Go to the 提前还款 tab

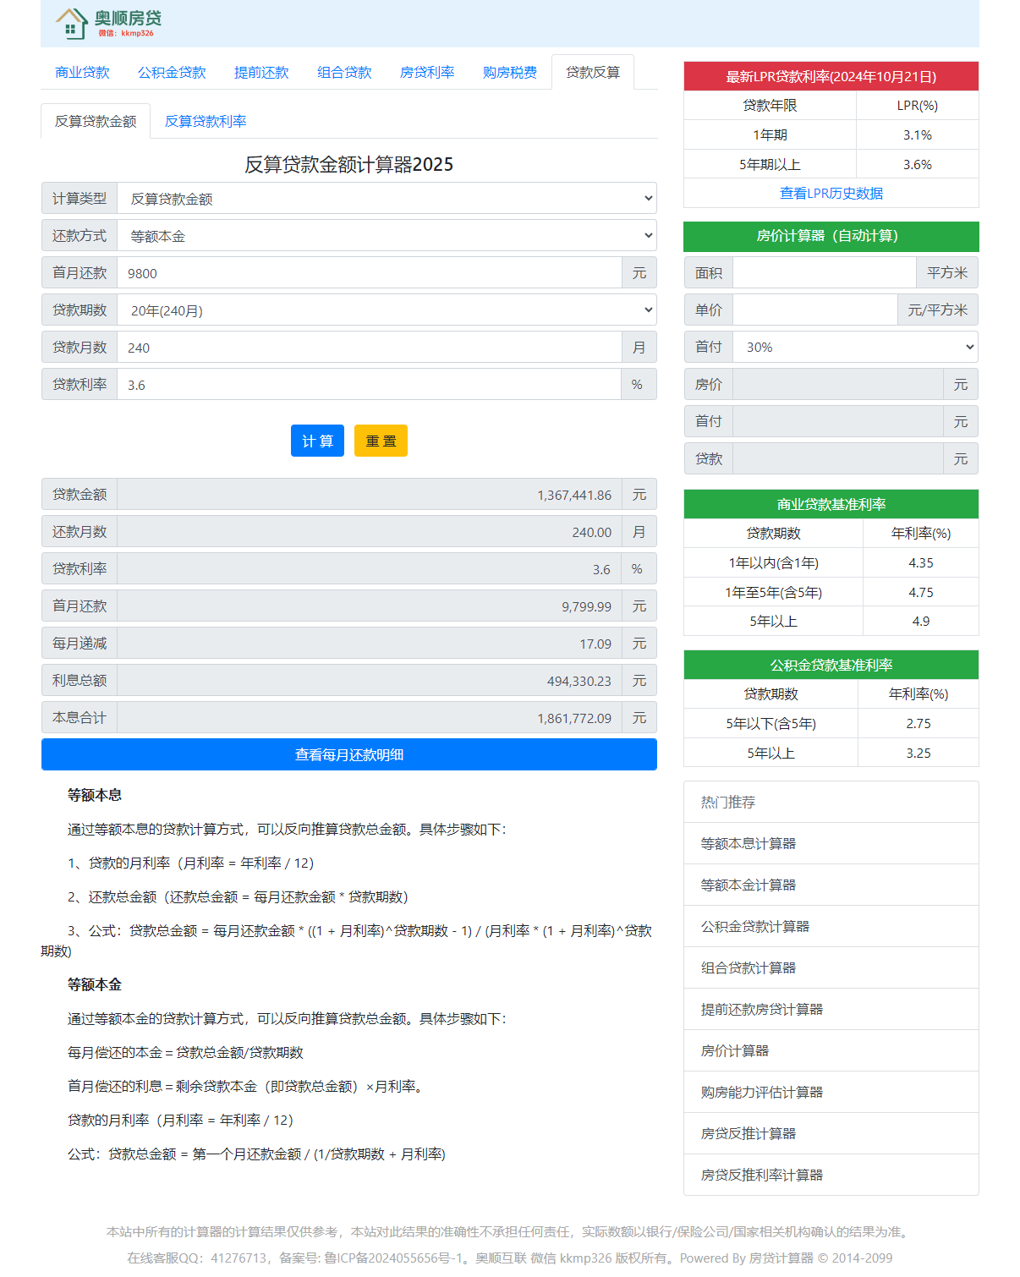(x=261, y=73)
